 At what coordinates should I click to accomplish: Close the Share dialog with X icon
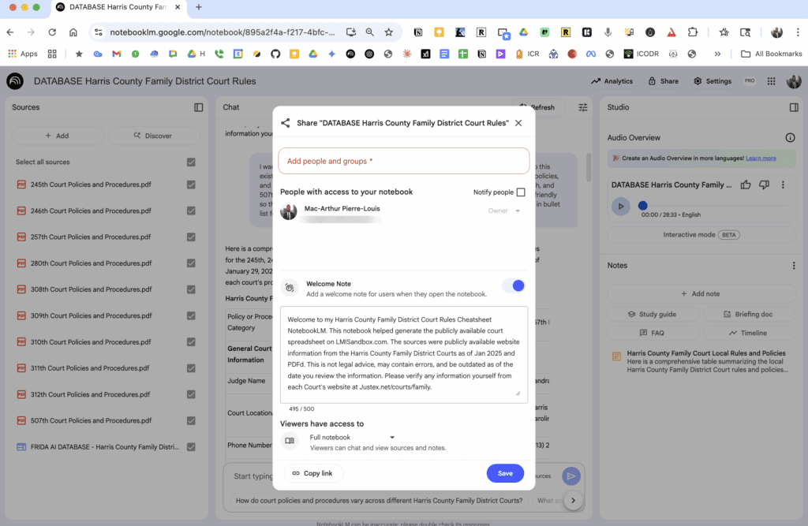pos(518,123)
